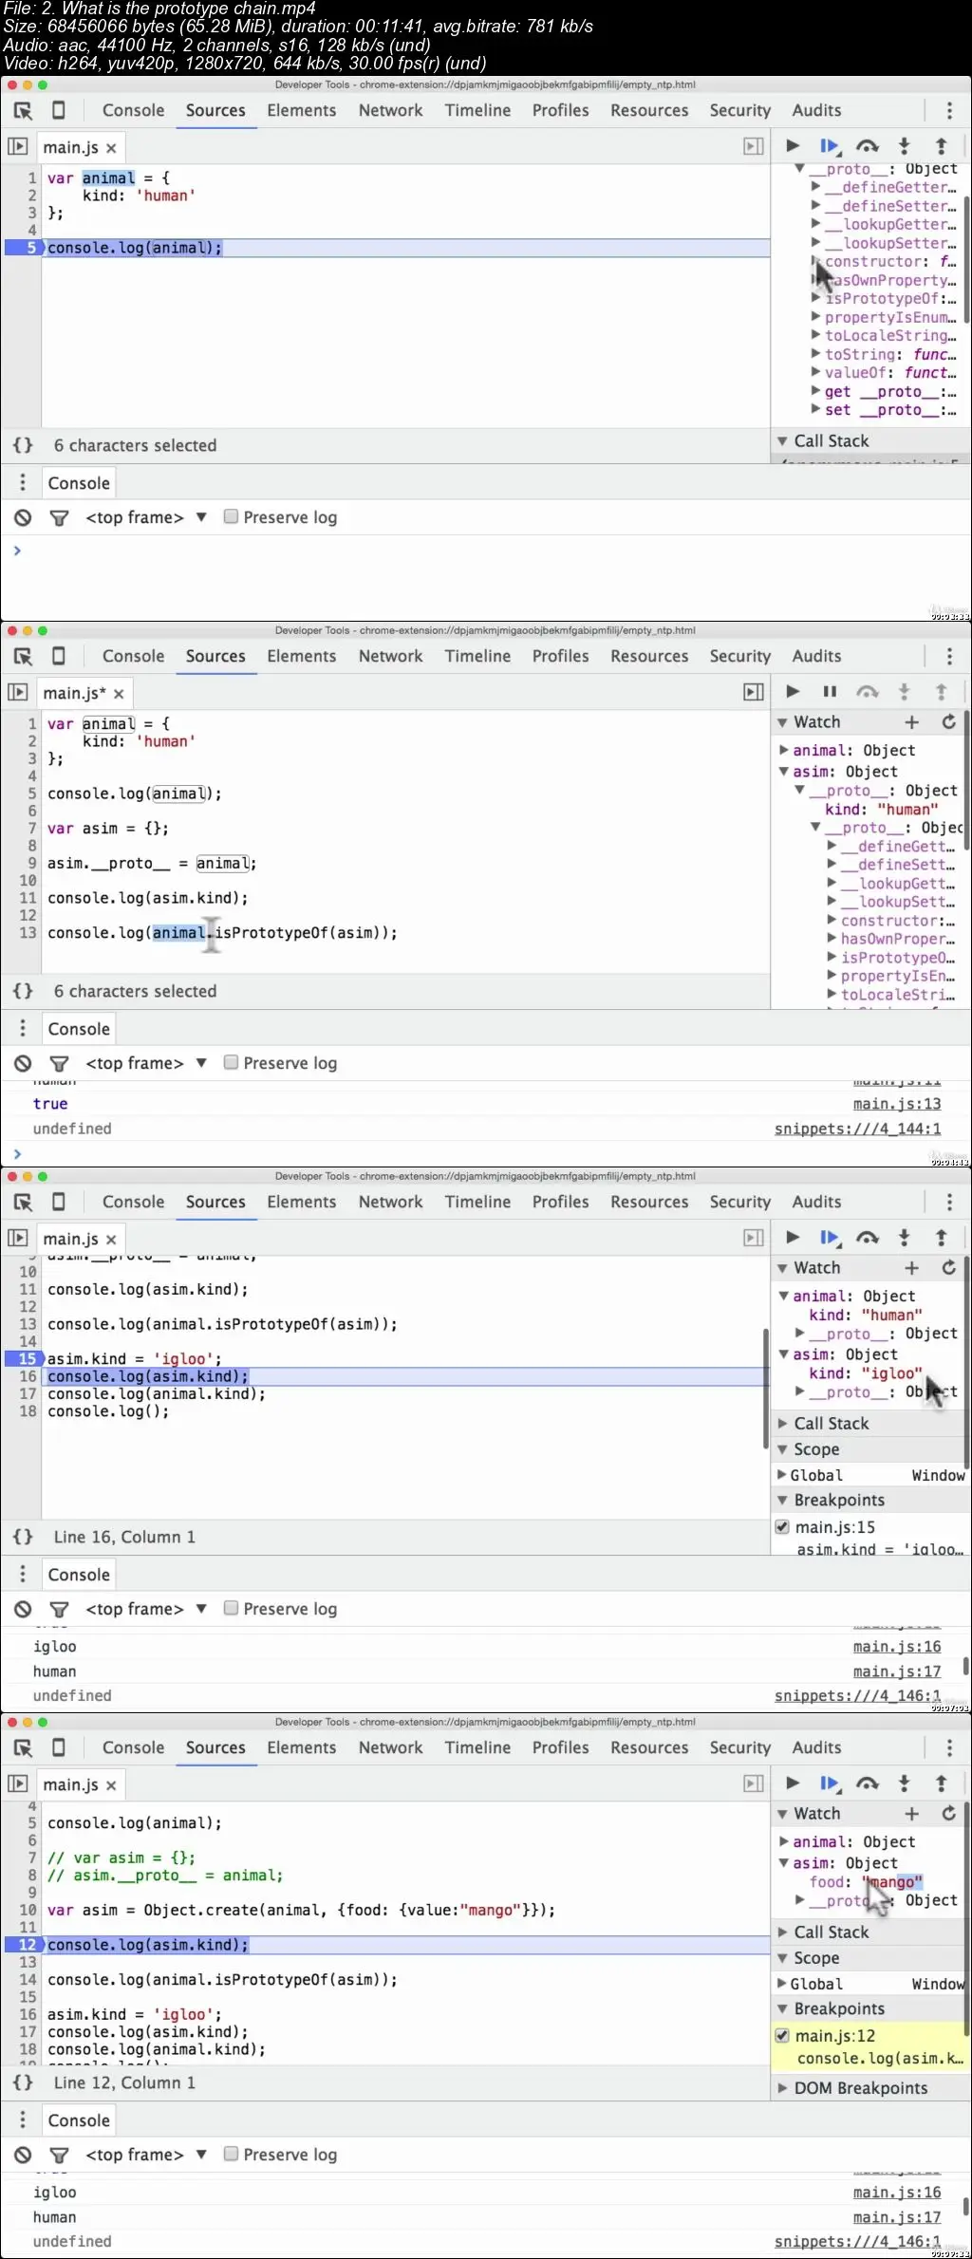The width and height of the screenshot is (972, 2259).
Task: Click watch "mango" value in main.js:12 breakpoint frame
Action: pos(891,1881)
